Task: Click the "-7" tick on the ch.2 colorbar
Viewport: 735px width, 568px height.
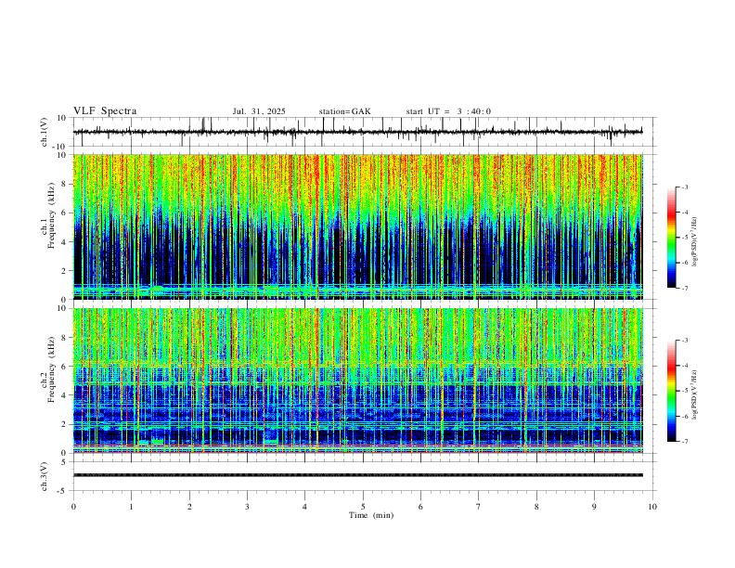Action: click(x=684, y=442)
